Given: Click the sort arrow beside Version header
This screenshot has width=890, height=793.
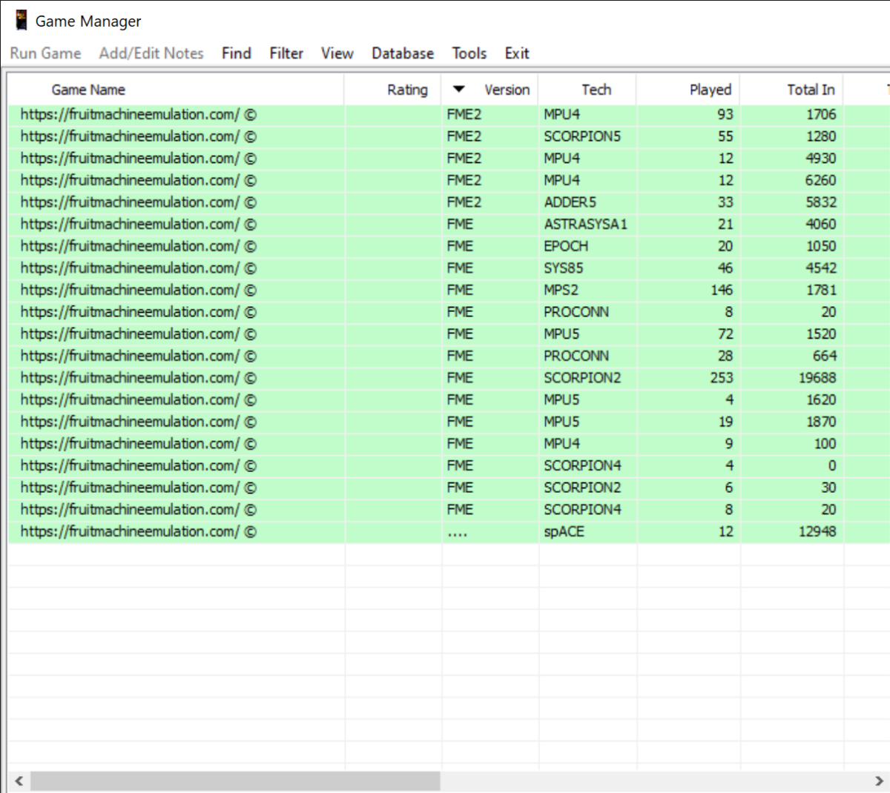Looking at the screenshot, I should point(458,90).
